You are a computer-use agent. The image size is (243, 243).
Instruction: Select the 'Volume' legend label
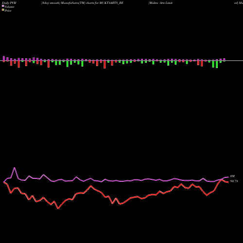click(9, 7)
